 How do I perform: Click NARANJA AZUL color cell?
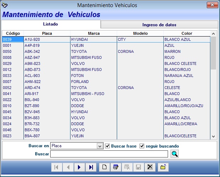pos(187,76)
